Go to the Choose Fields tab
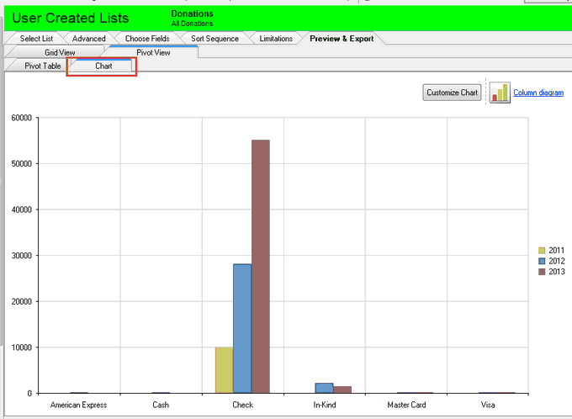 pyautogui.click(x=147, y=39)
